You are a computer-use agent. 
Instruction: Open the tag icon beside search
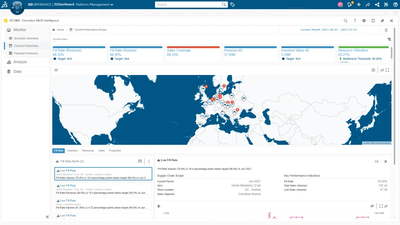coord(232,5)
